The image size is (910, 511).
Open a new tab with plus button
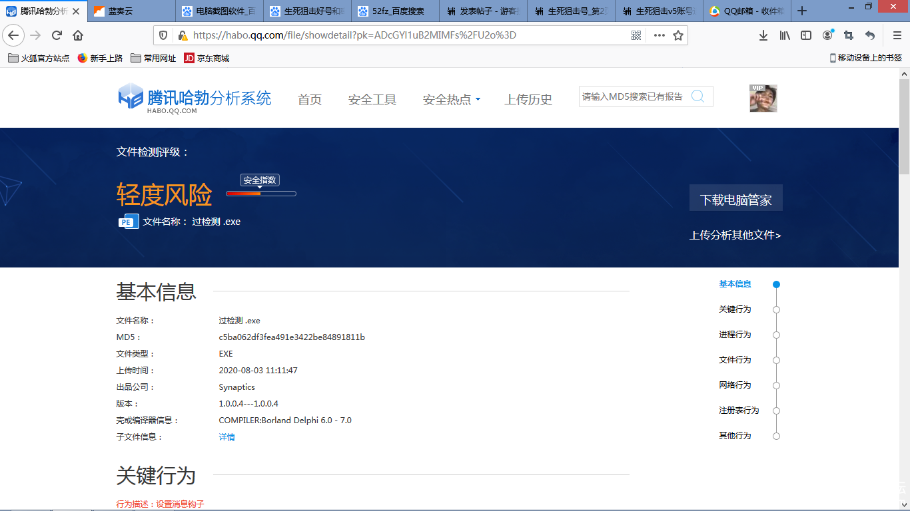coord(802,11)
